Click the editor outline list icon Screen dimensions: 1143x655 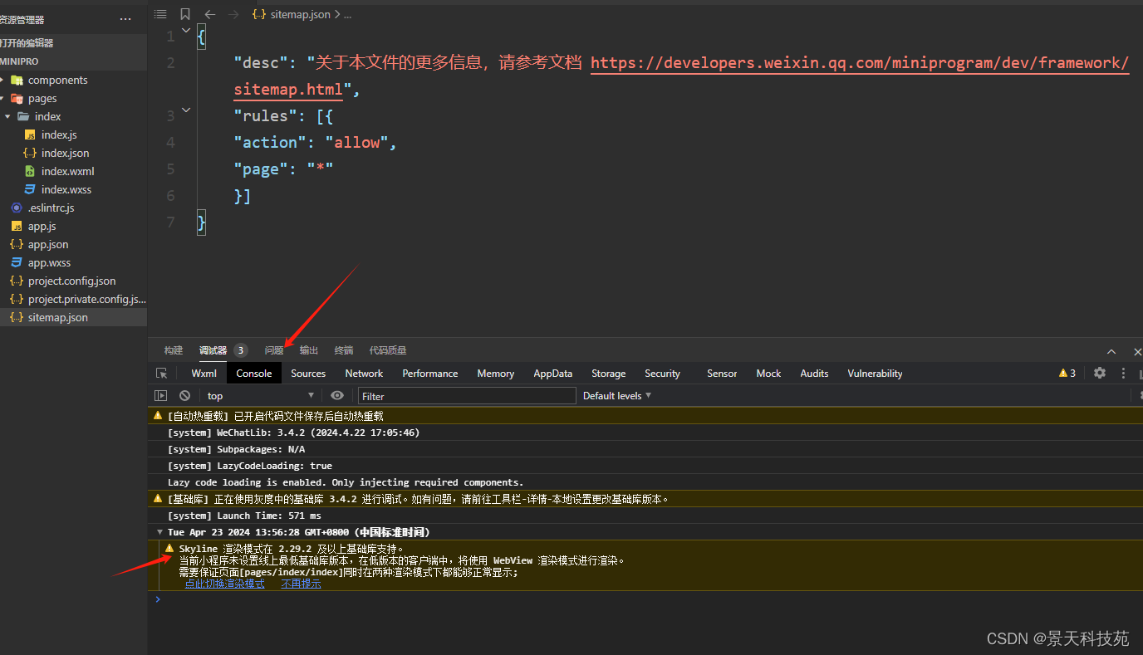click(160, 14)
